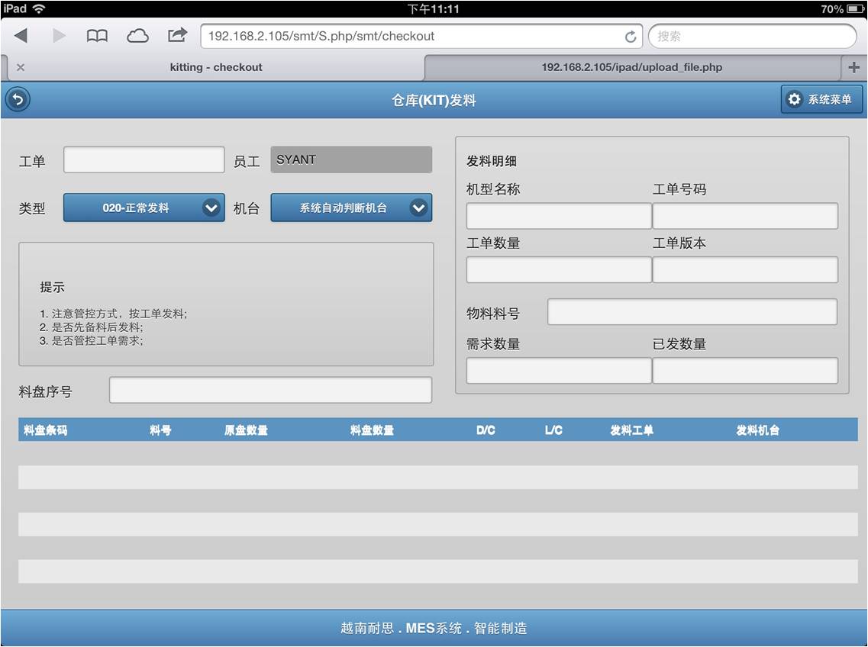Expand the 类型 dropdown 020-正常发料
868x647 pixels.
click(x=144, y=208)
